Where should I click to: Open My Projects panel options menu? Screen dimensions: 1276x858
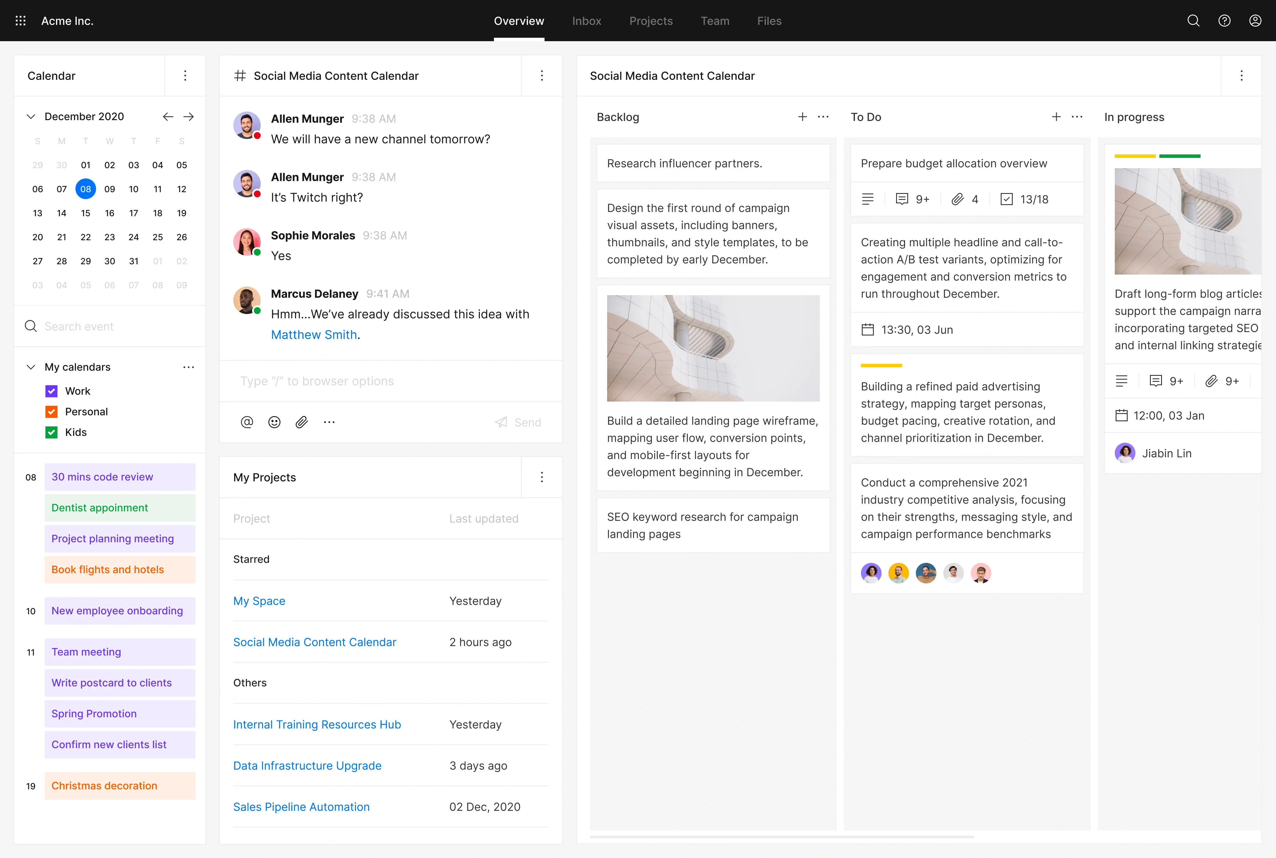click(541, 477)
